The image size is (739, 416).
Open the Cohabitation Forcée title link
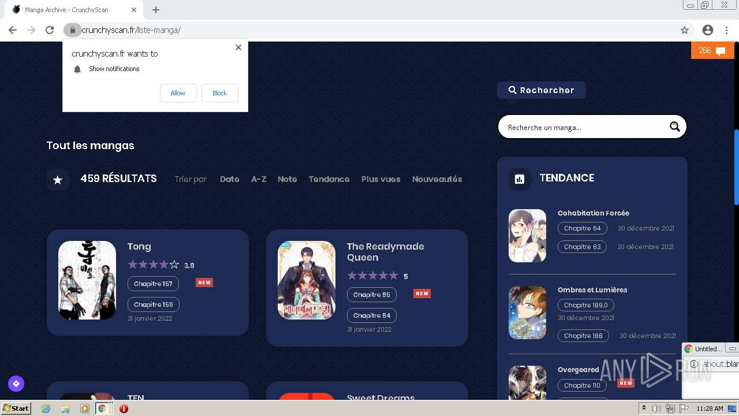[x=594, y=213]
